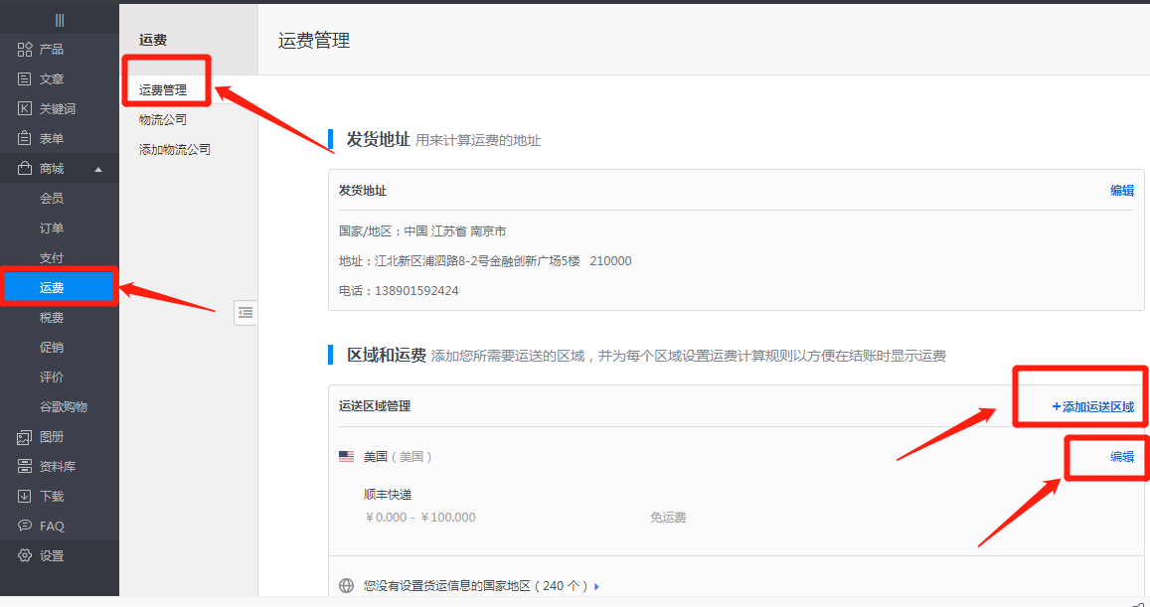
Task: Open the 图册 gallery icon
Action: click(26, 437)
